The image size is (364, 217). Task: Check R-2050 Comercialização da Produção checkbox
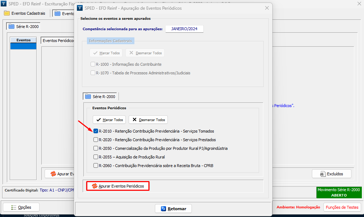tap(96, 148)
